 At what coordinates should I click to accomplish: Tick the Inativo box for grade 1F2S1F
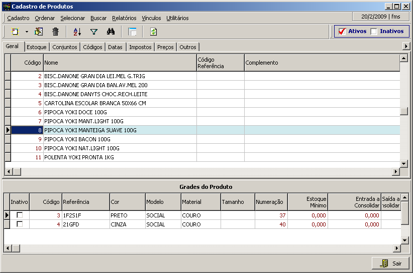click(20, 215)
